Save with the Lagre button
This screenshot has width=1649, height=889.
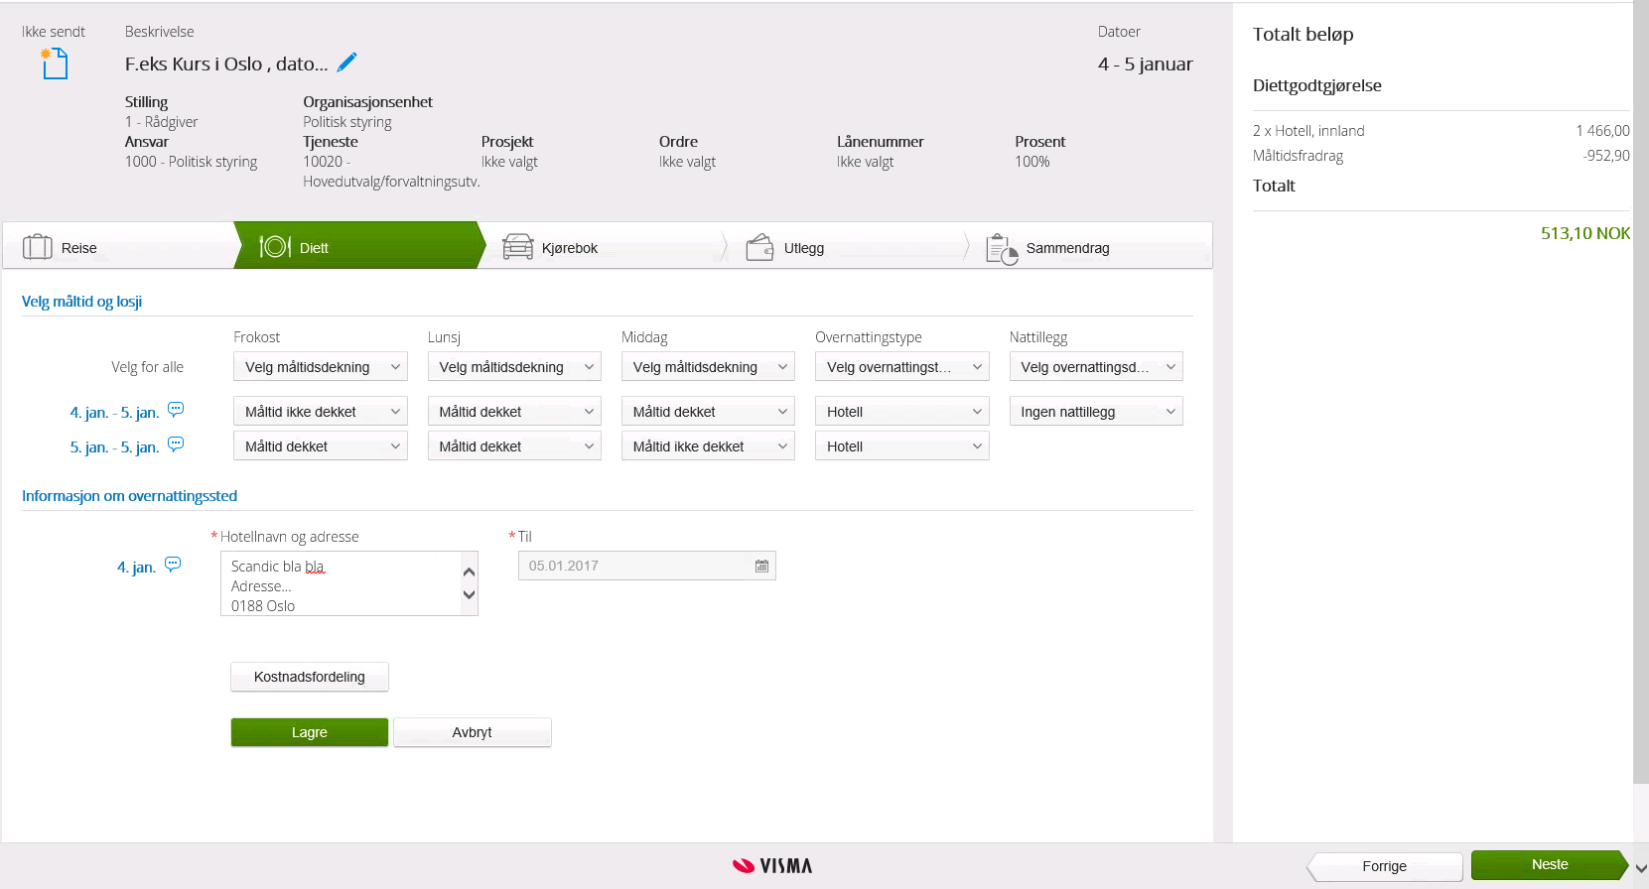pos(310,732)
